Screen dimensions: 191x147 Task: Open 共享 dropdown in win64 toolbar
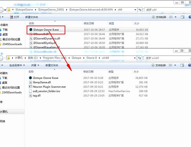click(x=35, y=66)
